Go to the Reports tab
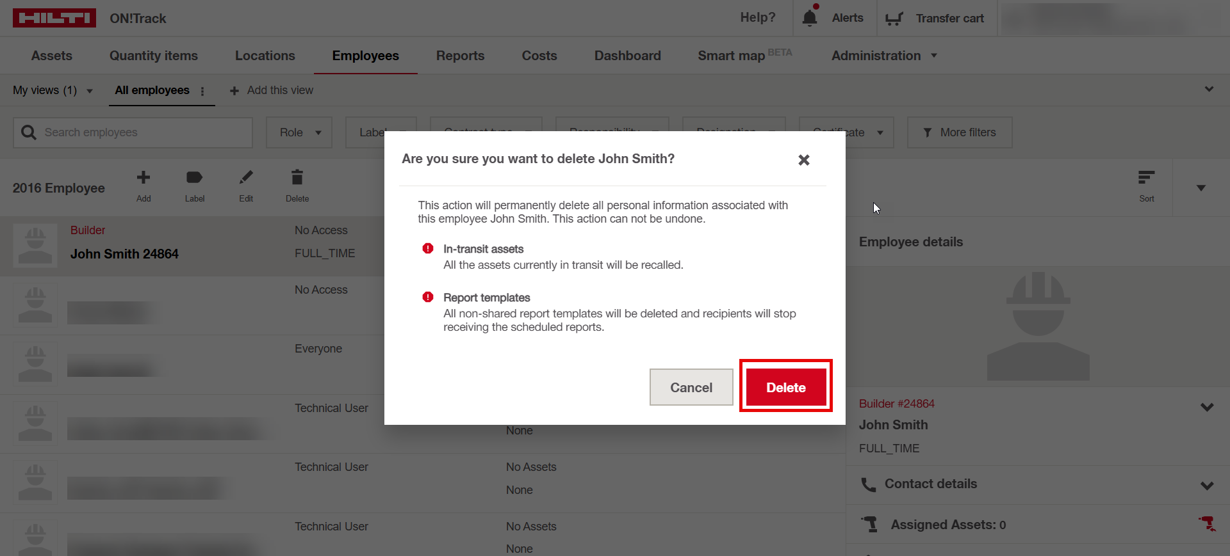This screenshot has width=1230, height=556. (460, 56)
